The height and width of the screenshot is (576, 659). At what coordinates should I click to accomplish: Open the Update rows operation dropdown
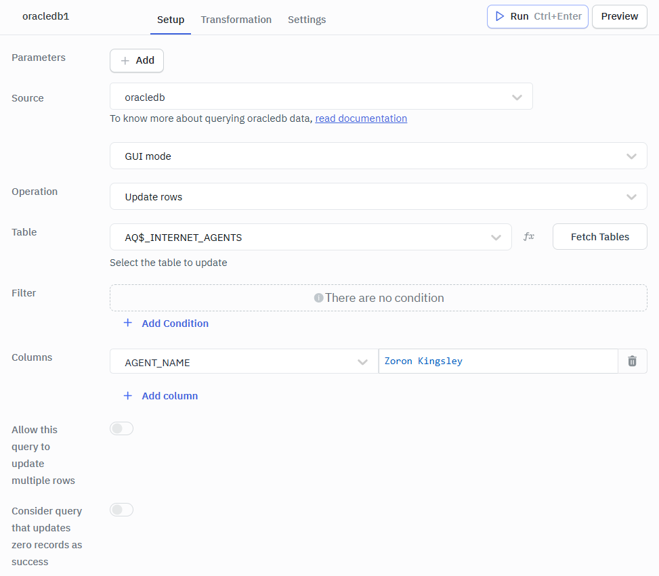[378, 196]
